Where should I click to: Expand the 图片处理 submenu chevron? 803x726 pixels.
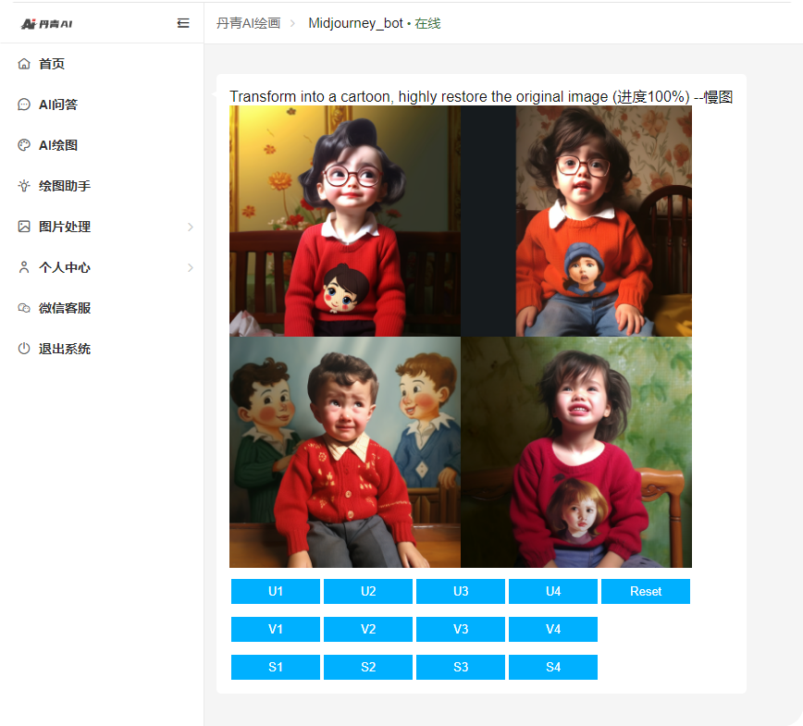[191, 227]
